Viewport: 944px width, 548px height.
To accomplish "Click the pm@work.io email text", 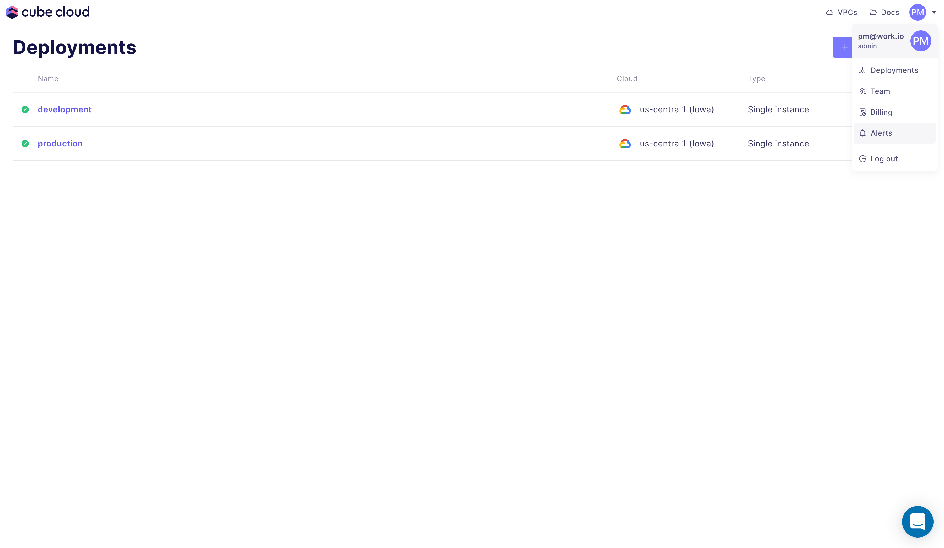I will point(881,36).
